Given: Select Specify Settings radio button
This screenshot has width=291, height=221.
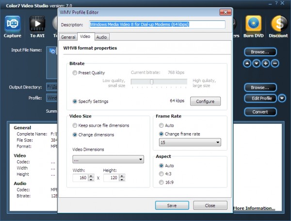Looking at the screenshot, I should pos(75,102).
